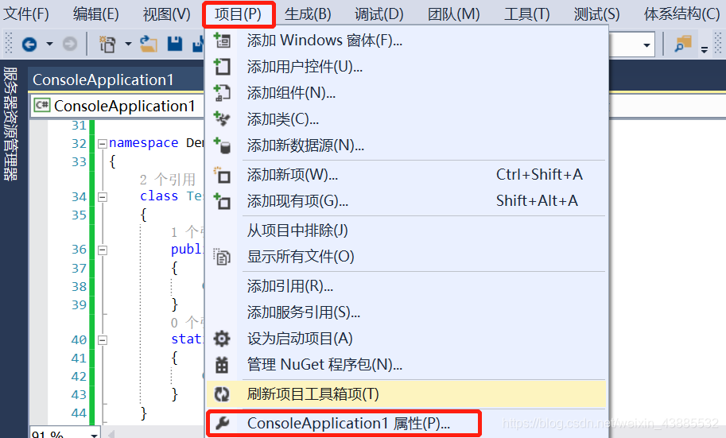
Task: Select 添加组件(N)... menu item
Action: (x=406, y=93)
